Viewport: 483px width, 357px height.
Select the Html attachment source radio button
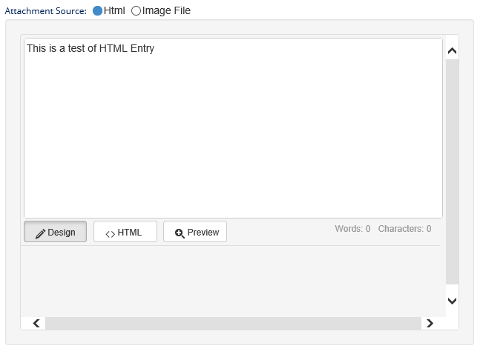click(x=97, y=11)
